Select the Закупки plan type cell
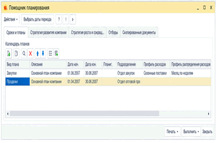 point(18,73)
